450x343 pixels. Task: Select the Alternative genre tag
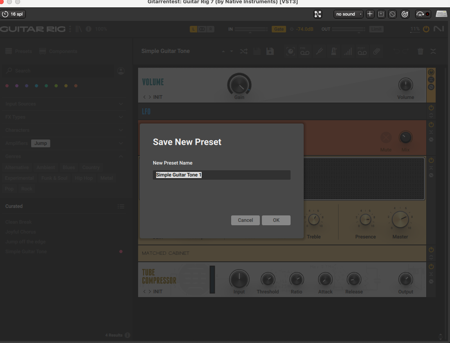click(x=17, y=167)
